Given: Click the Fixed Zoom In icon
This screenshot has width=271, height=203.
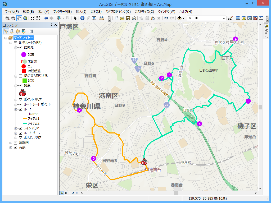Looking at the screenshot, I should pyautogui.click(x=33, y=18).
